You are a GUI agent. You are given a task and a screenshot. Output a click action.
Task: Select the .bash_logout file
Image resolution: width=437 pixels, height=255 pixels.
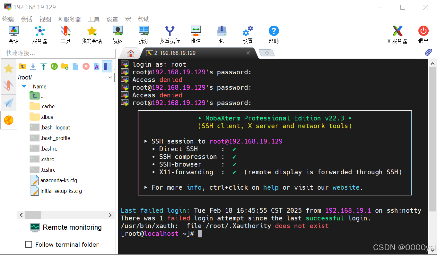(50, 128)
